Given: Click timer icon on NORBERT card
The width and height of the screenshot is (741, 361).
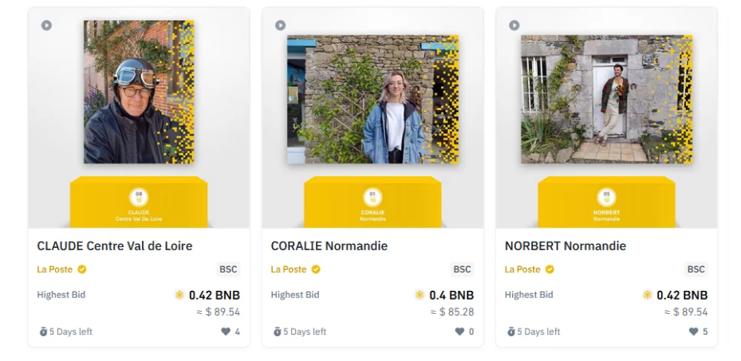Looking at the screenshot, I should [x=511, y=332].
